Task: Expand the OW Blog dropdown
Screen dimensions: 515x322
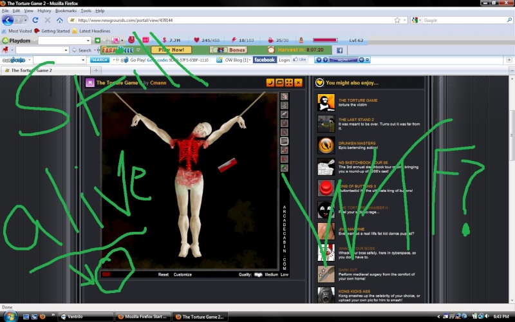Action: point(250,60)
